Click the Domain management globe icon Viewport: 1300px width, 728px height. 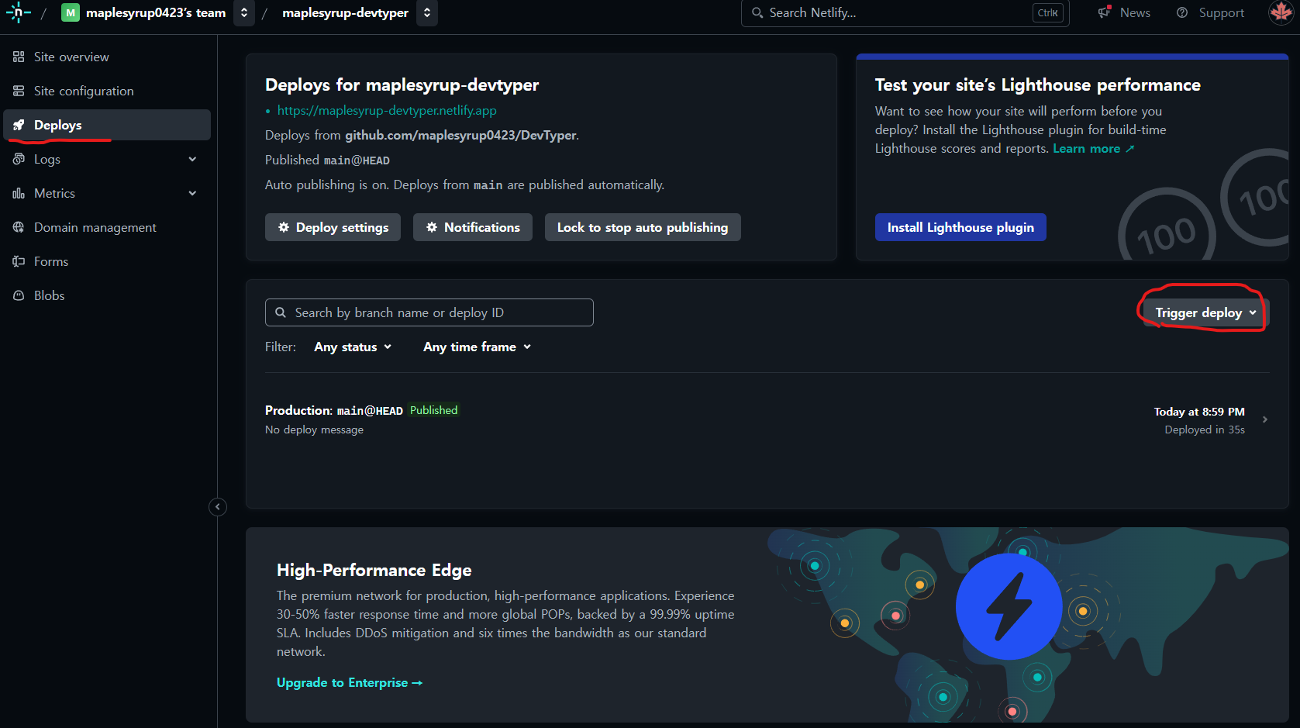pyautogui.click(x=19, y=227)
